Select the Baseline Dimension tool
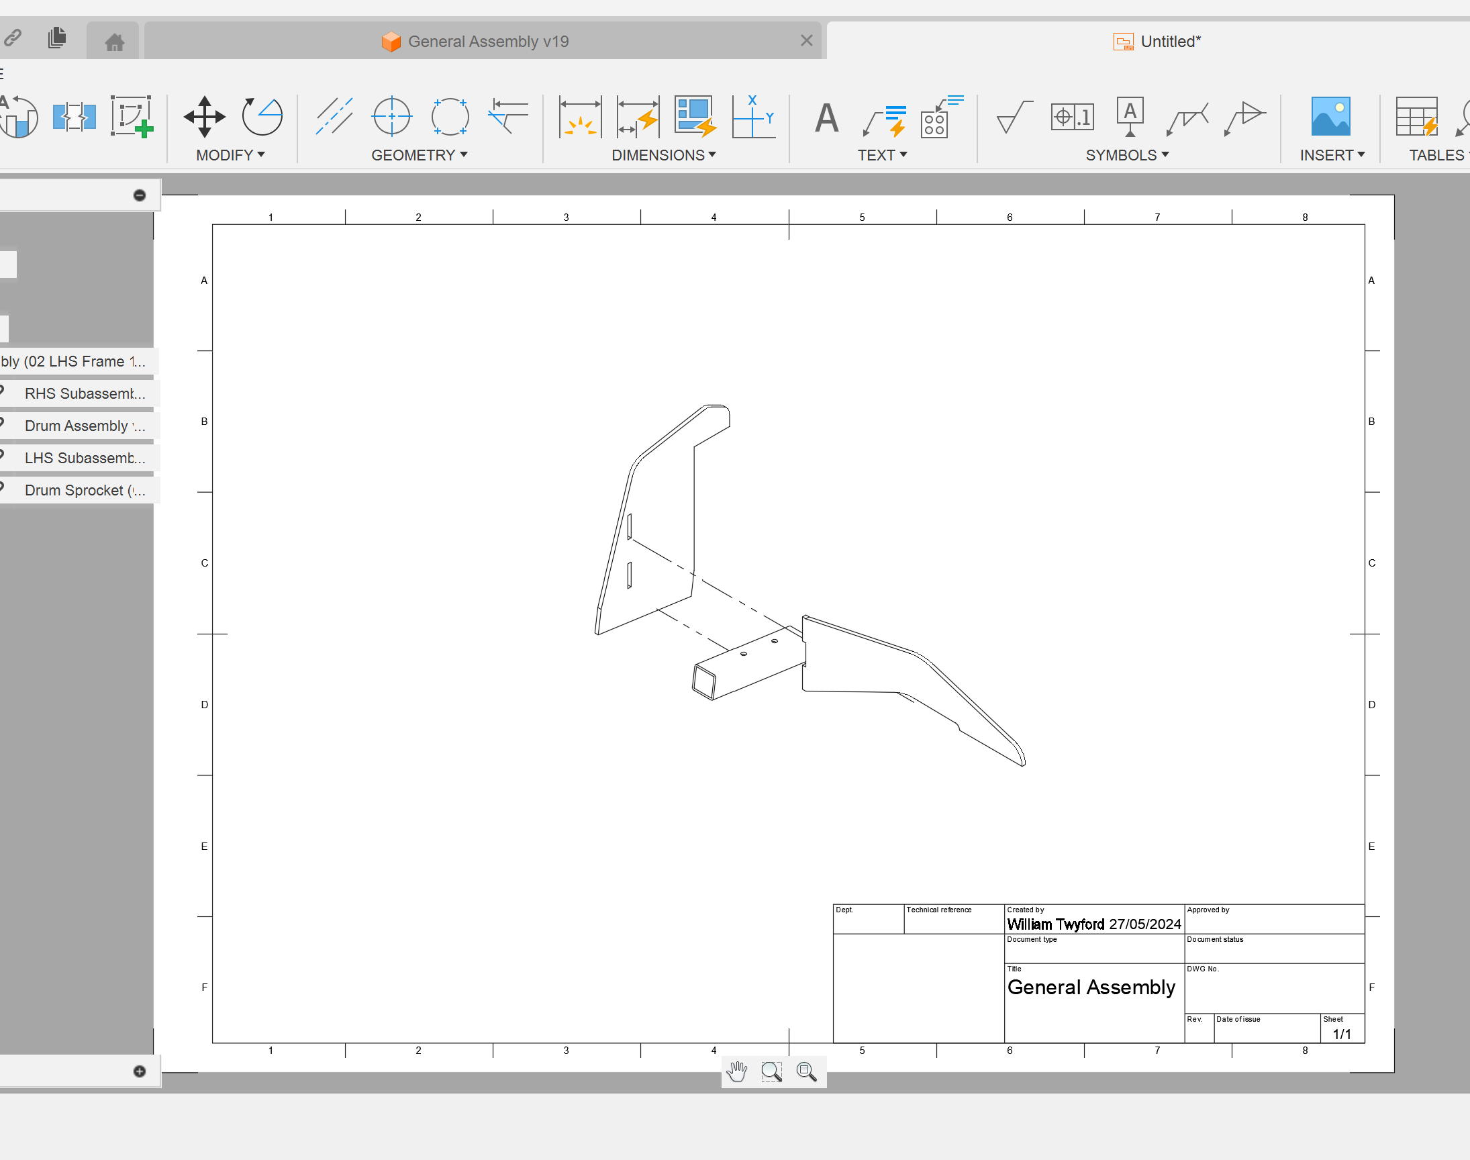Viewport: 1470px width, 1160px height. 638,117
